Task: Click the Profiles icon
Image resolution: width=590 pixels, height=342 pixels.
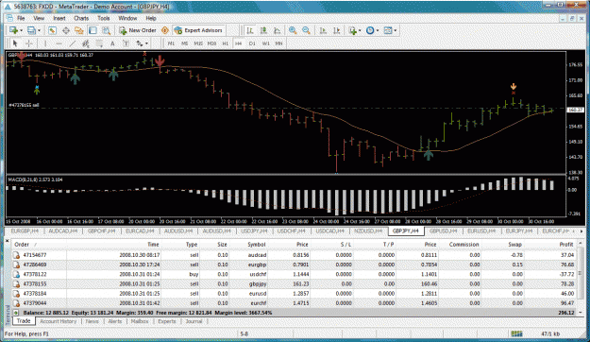Action: click(x=31, y=30)
